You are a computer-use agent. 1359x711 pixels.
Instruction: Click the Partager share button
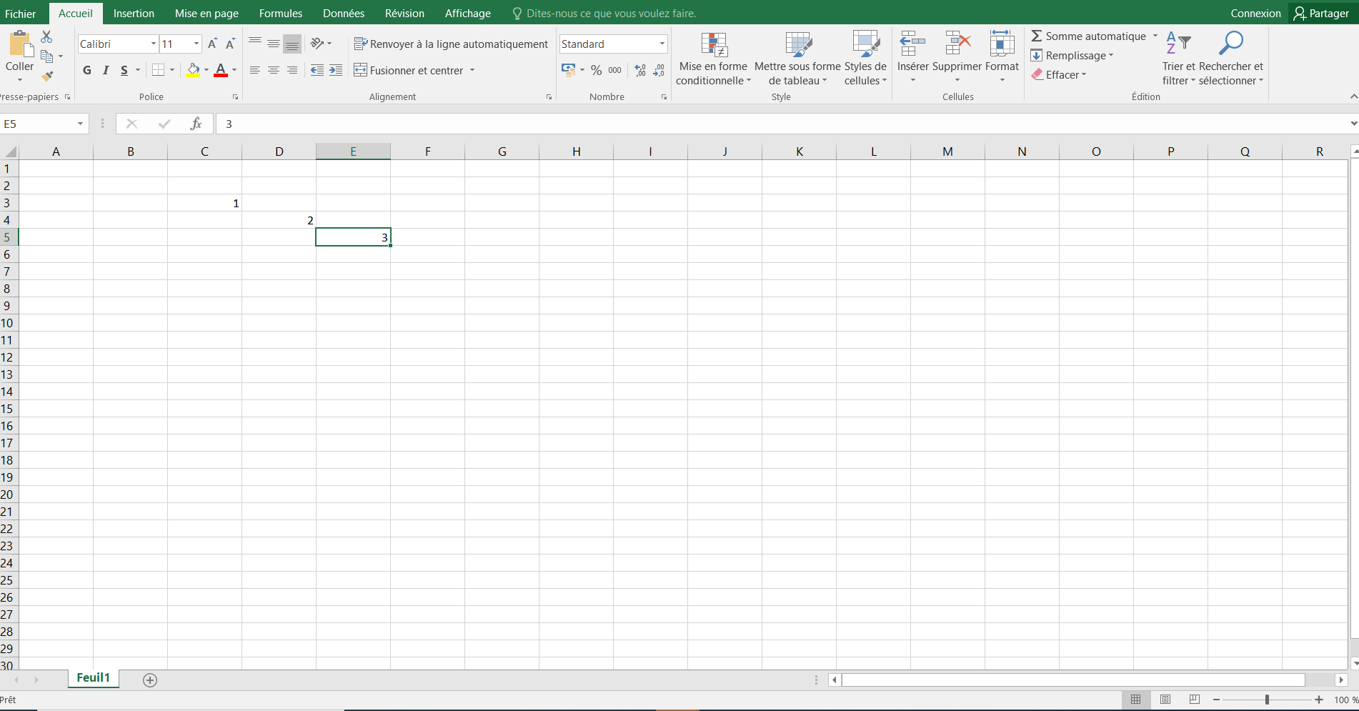[1322, 14]
